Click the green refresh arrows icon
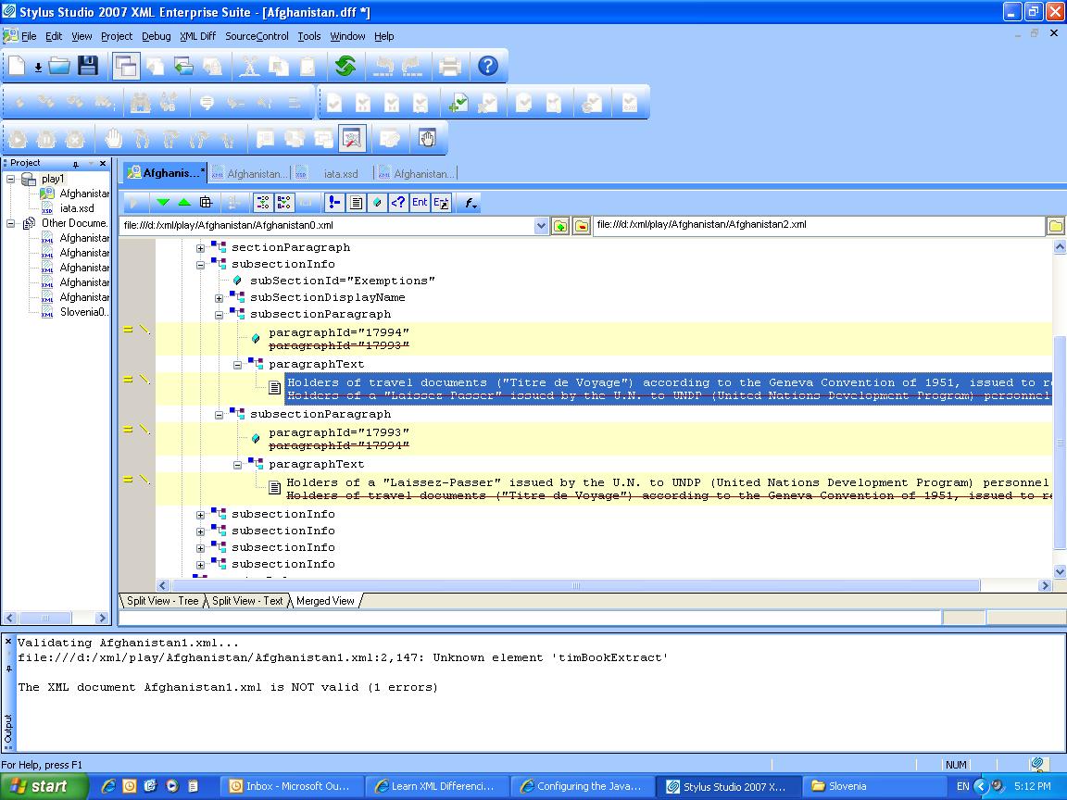This screenshot has width=1067, height=800. click(345, 66)
